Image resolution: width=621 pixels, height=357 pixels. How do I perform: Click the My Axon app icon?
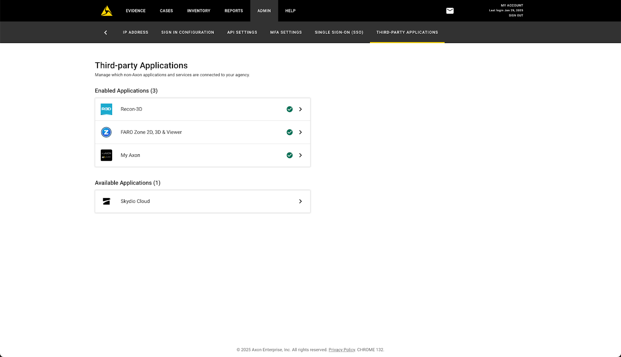click(x=106, y=155)
